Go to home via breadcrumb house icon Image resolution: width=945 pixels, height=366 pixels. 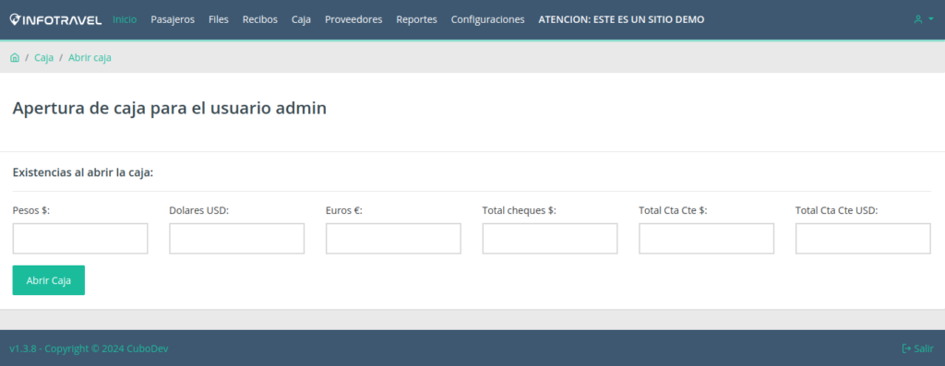point(15,58)
